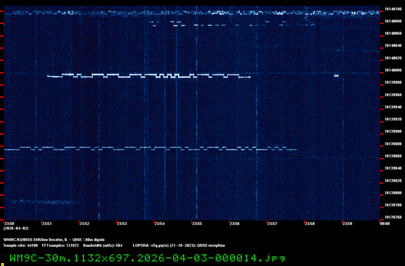The image size is (405, 266).
Task: Click the 10139940 frequency label
Action: (x=393, y=107)
